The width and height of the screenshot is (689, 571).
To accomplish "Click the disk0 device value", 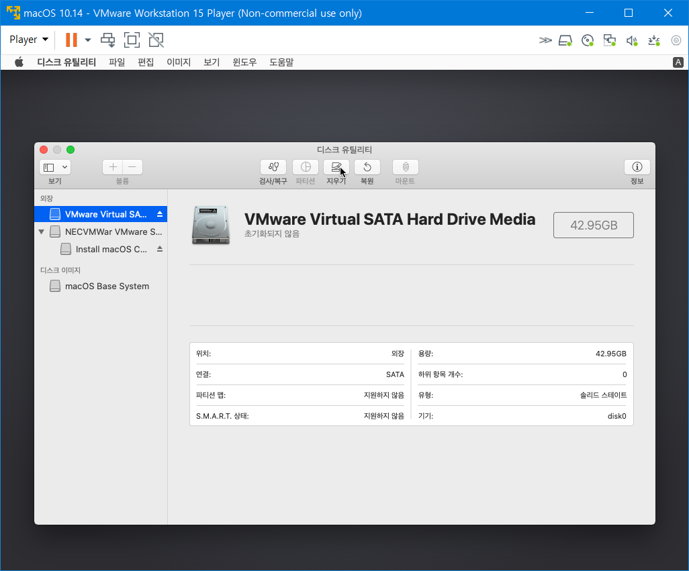I will [617, 416].
